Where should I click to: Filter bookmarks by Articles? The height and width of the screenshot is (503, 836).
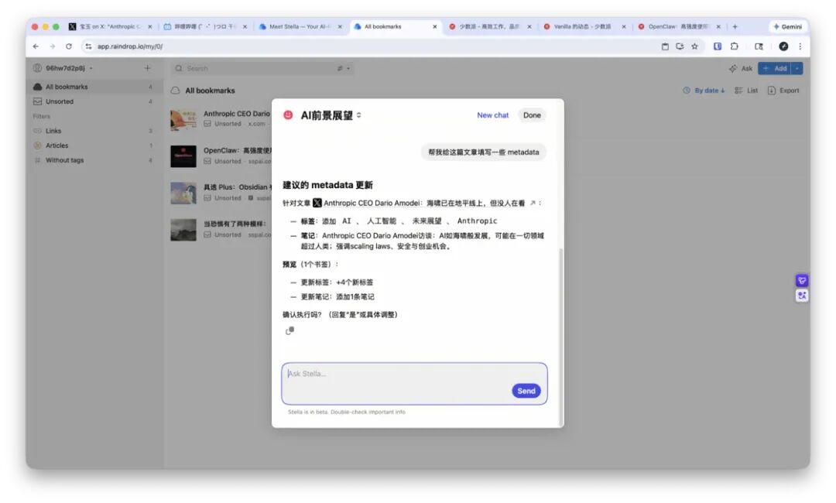point(94,145)
